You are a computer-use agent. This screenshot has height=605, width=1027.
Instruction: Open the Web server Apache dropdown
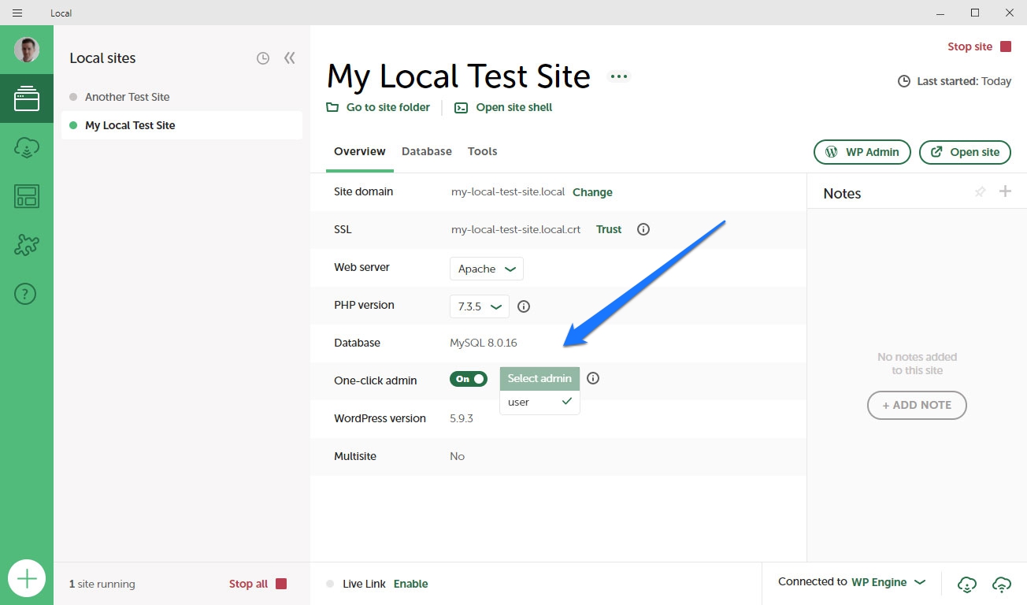pos(487,269)
